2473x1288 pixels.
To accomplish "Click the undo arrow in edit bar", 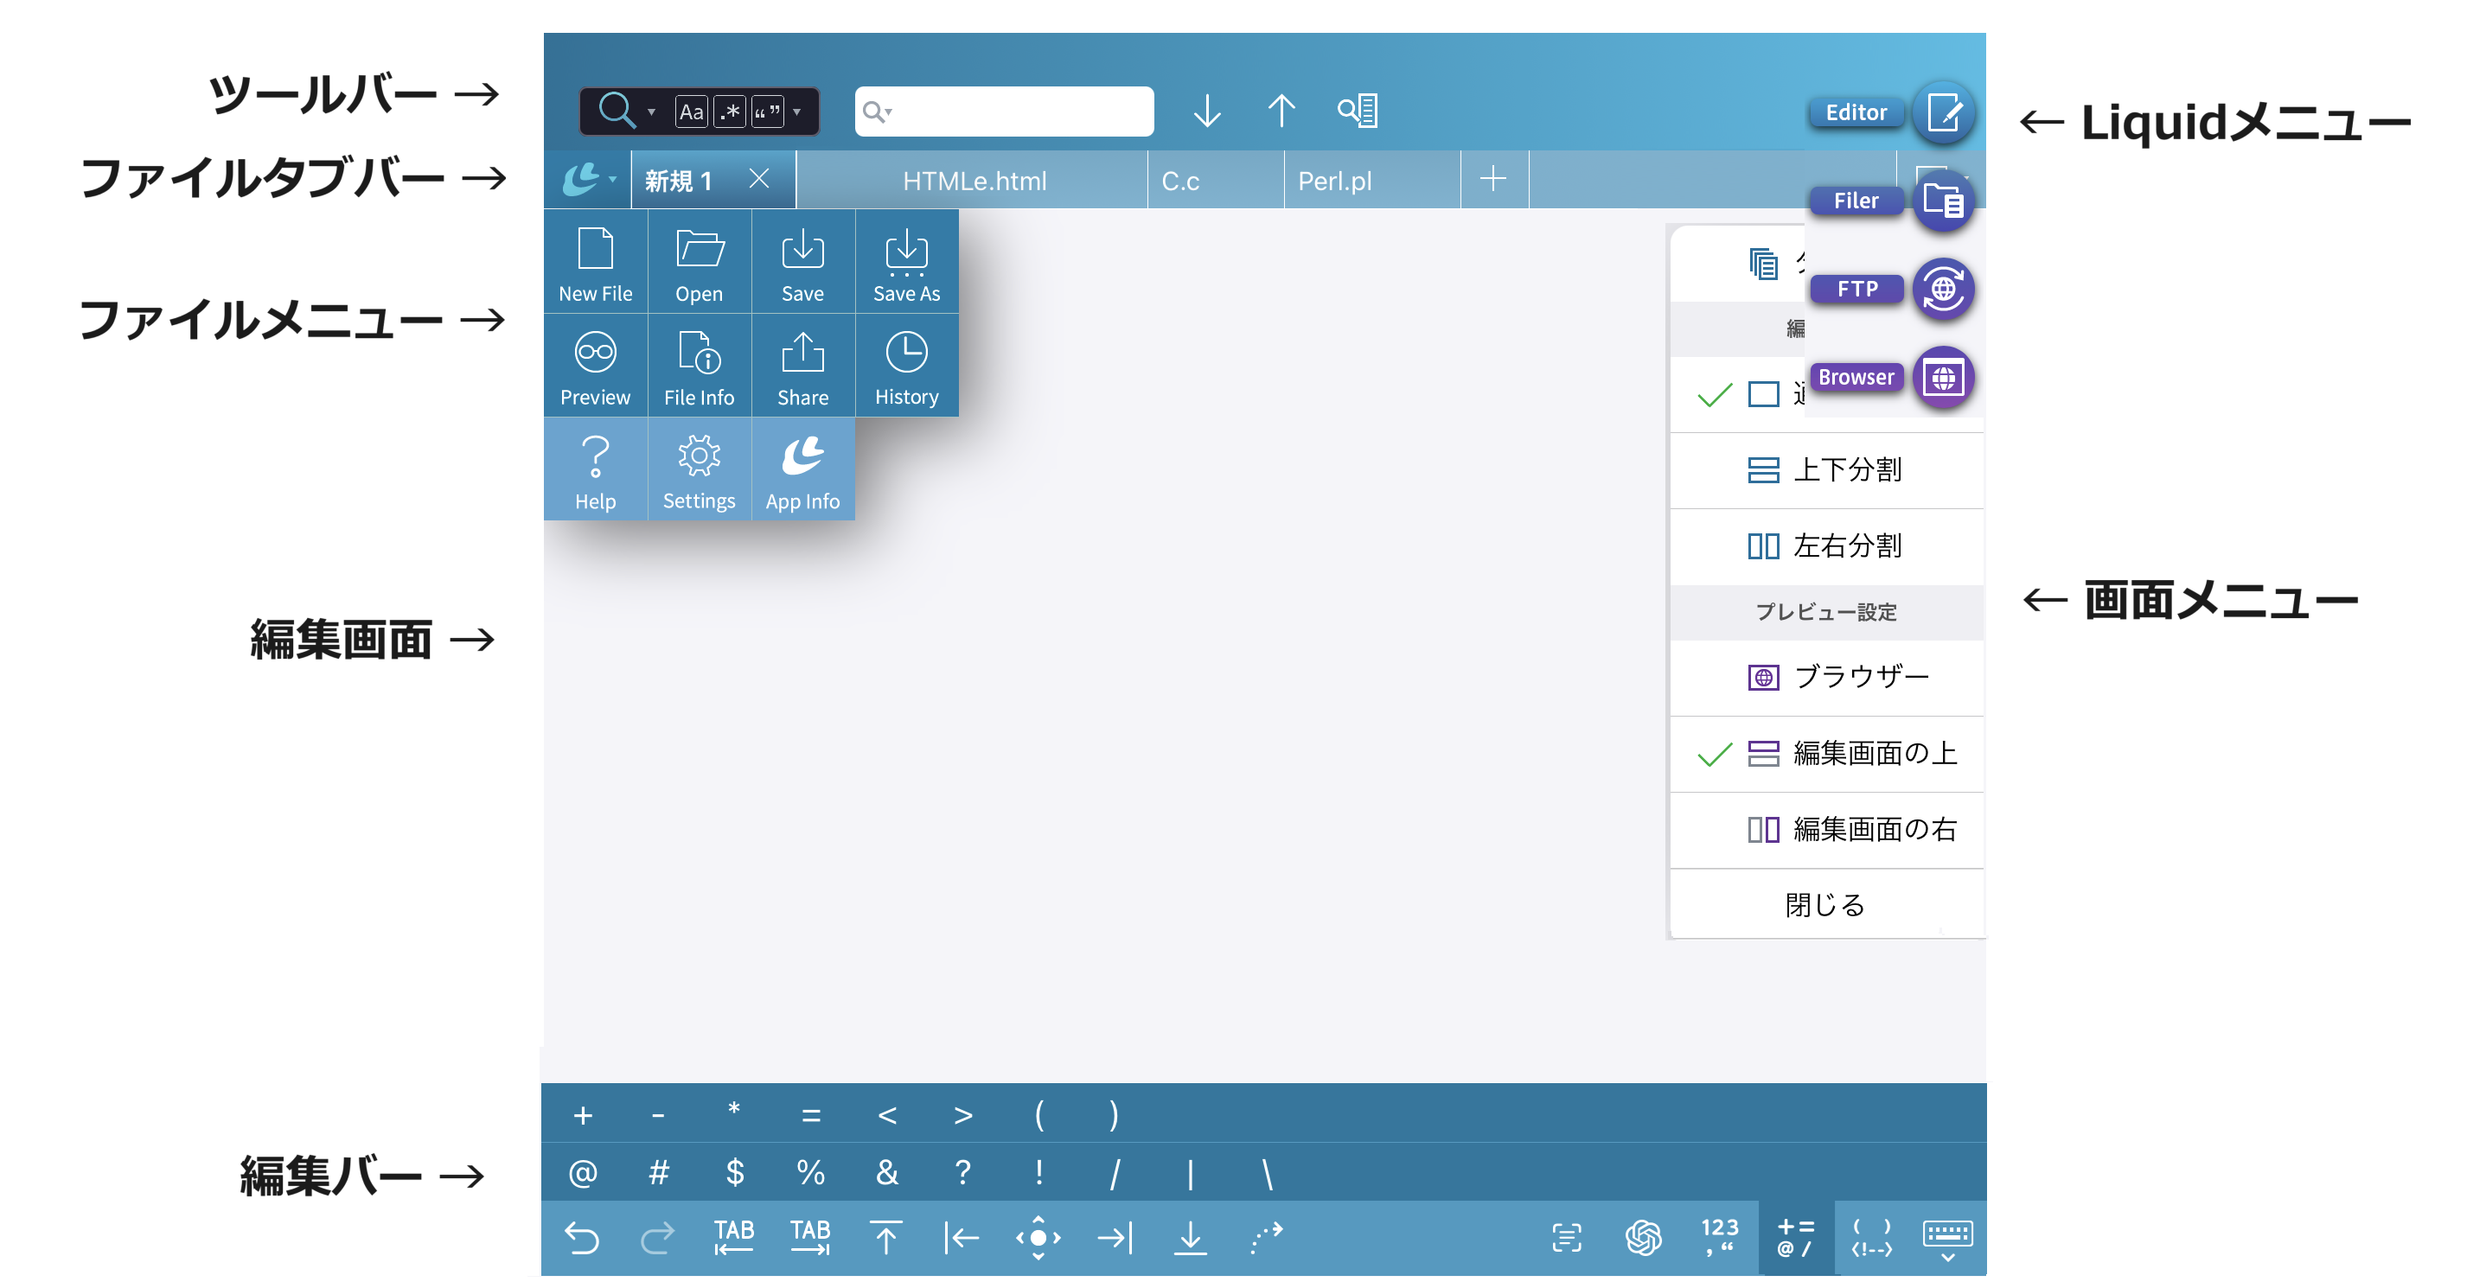I will click(582, 1237).
